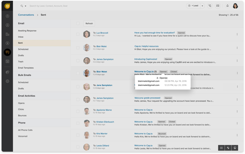
Task: Open Settings gear in sidebar
Action: coord(7,81)
